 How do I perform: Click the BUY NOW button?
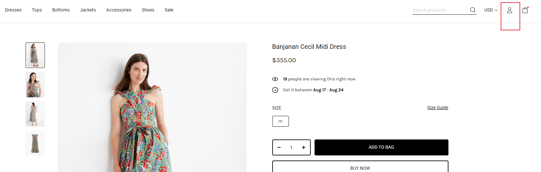click(x=360, y=167)
